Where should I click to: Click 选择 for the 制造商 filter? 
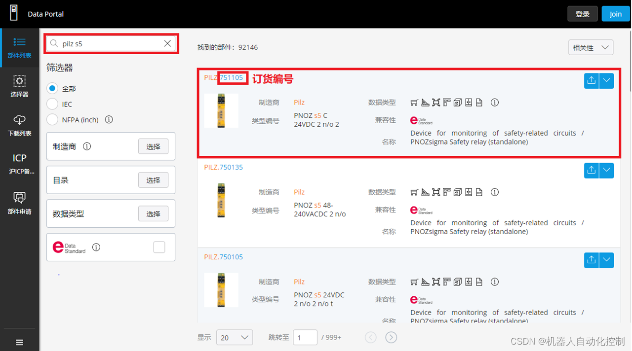click(153, 146)
